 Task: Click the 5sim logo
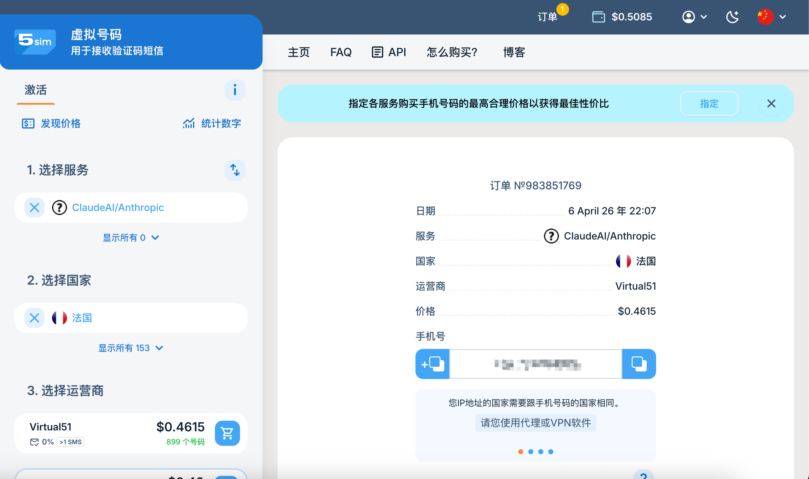click(35, 41)
